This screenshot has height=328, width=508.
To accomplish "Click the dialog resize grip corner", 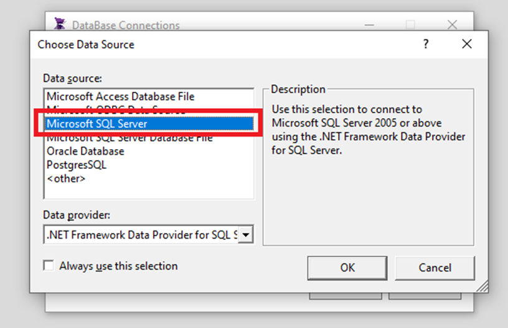I will point(482,286).
